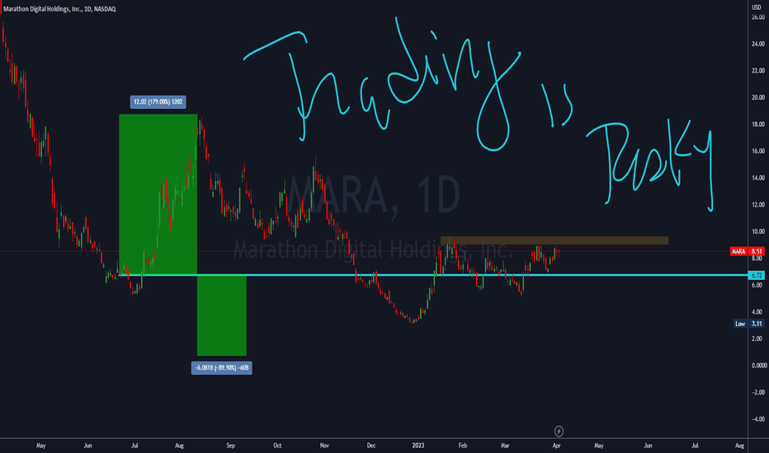
Task: Click the 24.00 price axis label
Action: tap(757, 44)
